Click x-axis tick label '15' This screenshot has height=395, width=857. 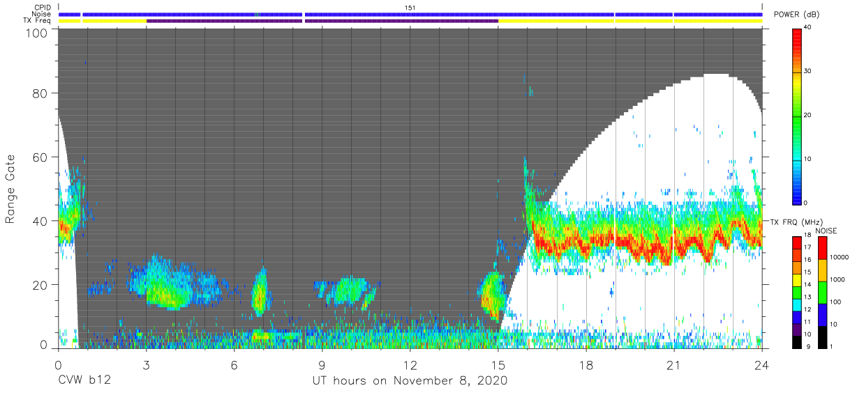[x=498, y=364]
